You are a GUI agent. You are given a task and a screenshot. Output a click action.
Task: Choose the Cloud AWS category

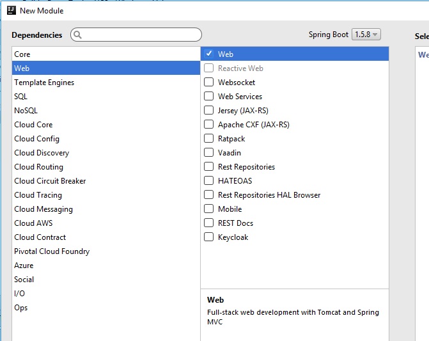pos(106,223)
